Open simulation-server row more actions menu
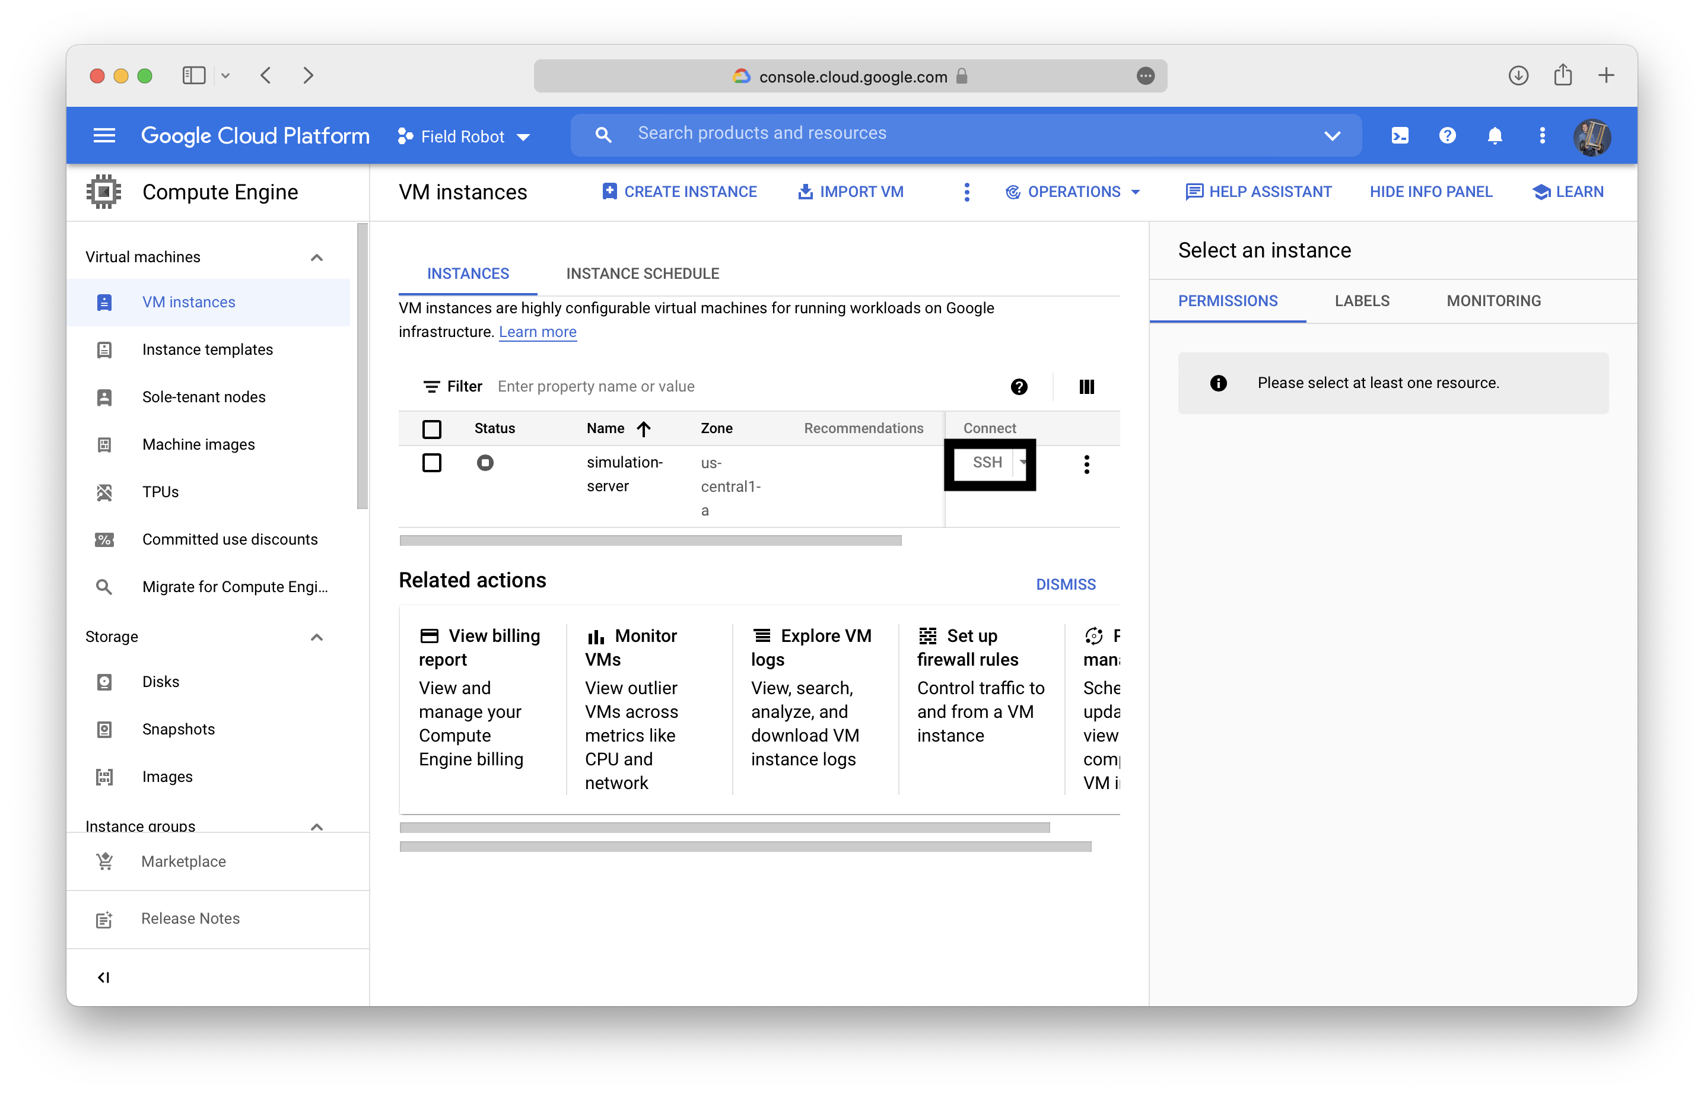 (x=1086, y=464)
